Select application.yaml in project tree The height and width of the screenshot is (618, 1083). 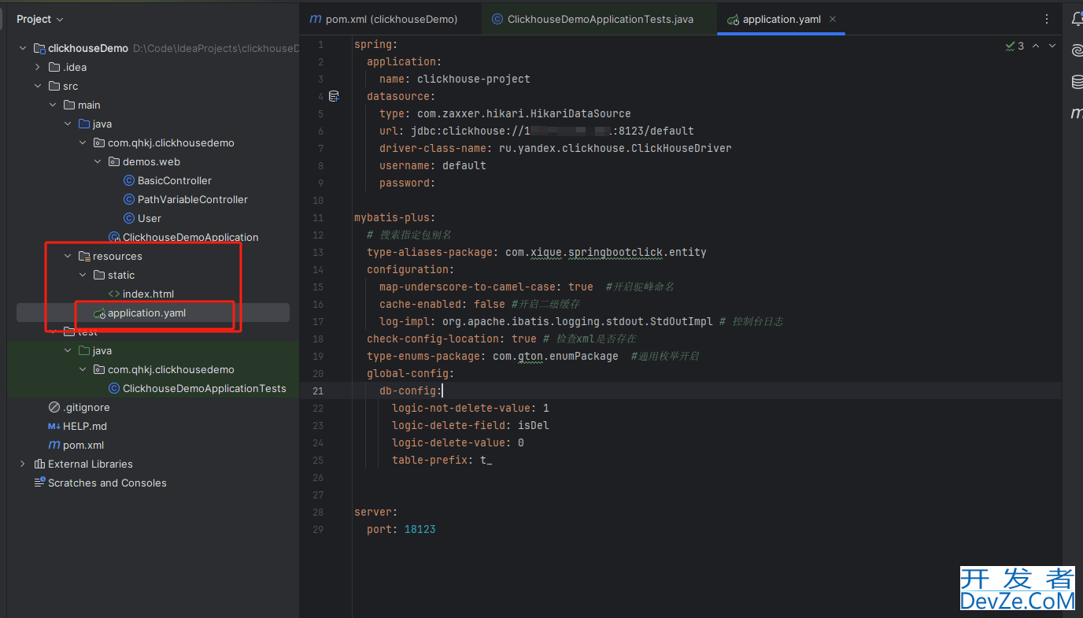coord(146,313)
